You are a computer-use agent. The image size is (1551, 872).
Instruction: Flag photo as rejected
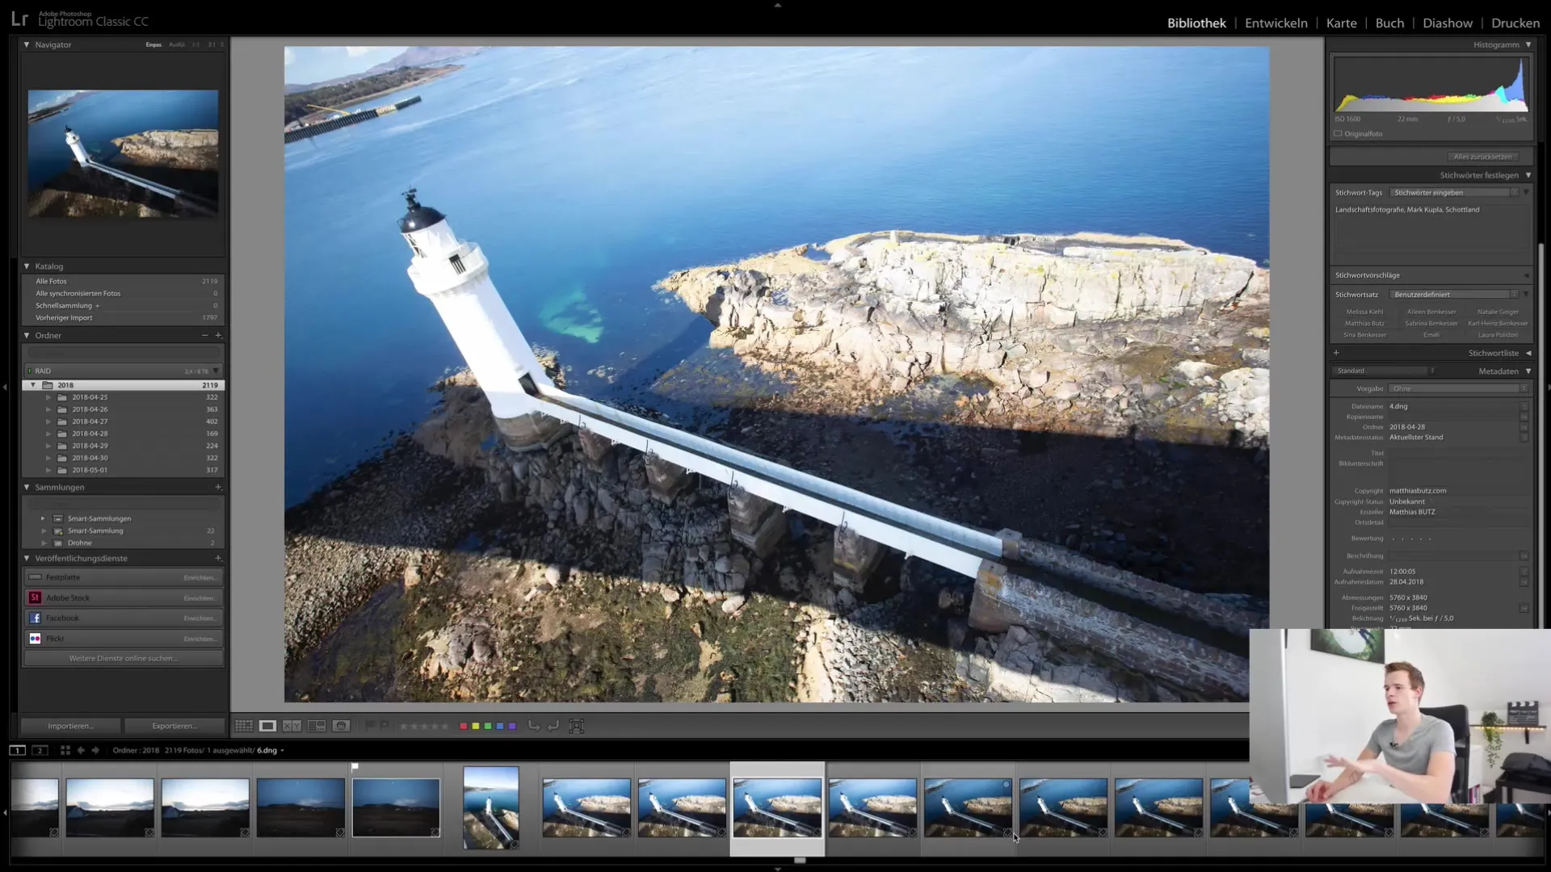pyautogui.click(x=385, y=726)
